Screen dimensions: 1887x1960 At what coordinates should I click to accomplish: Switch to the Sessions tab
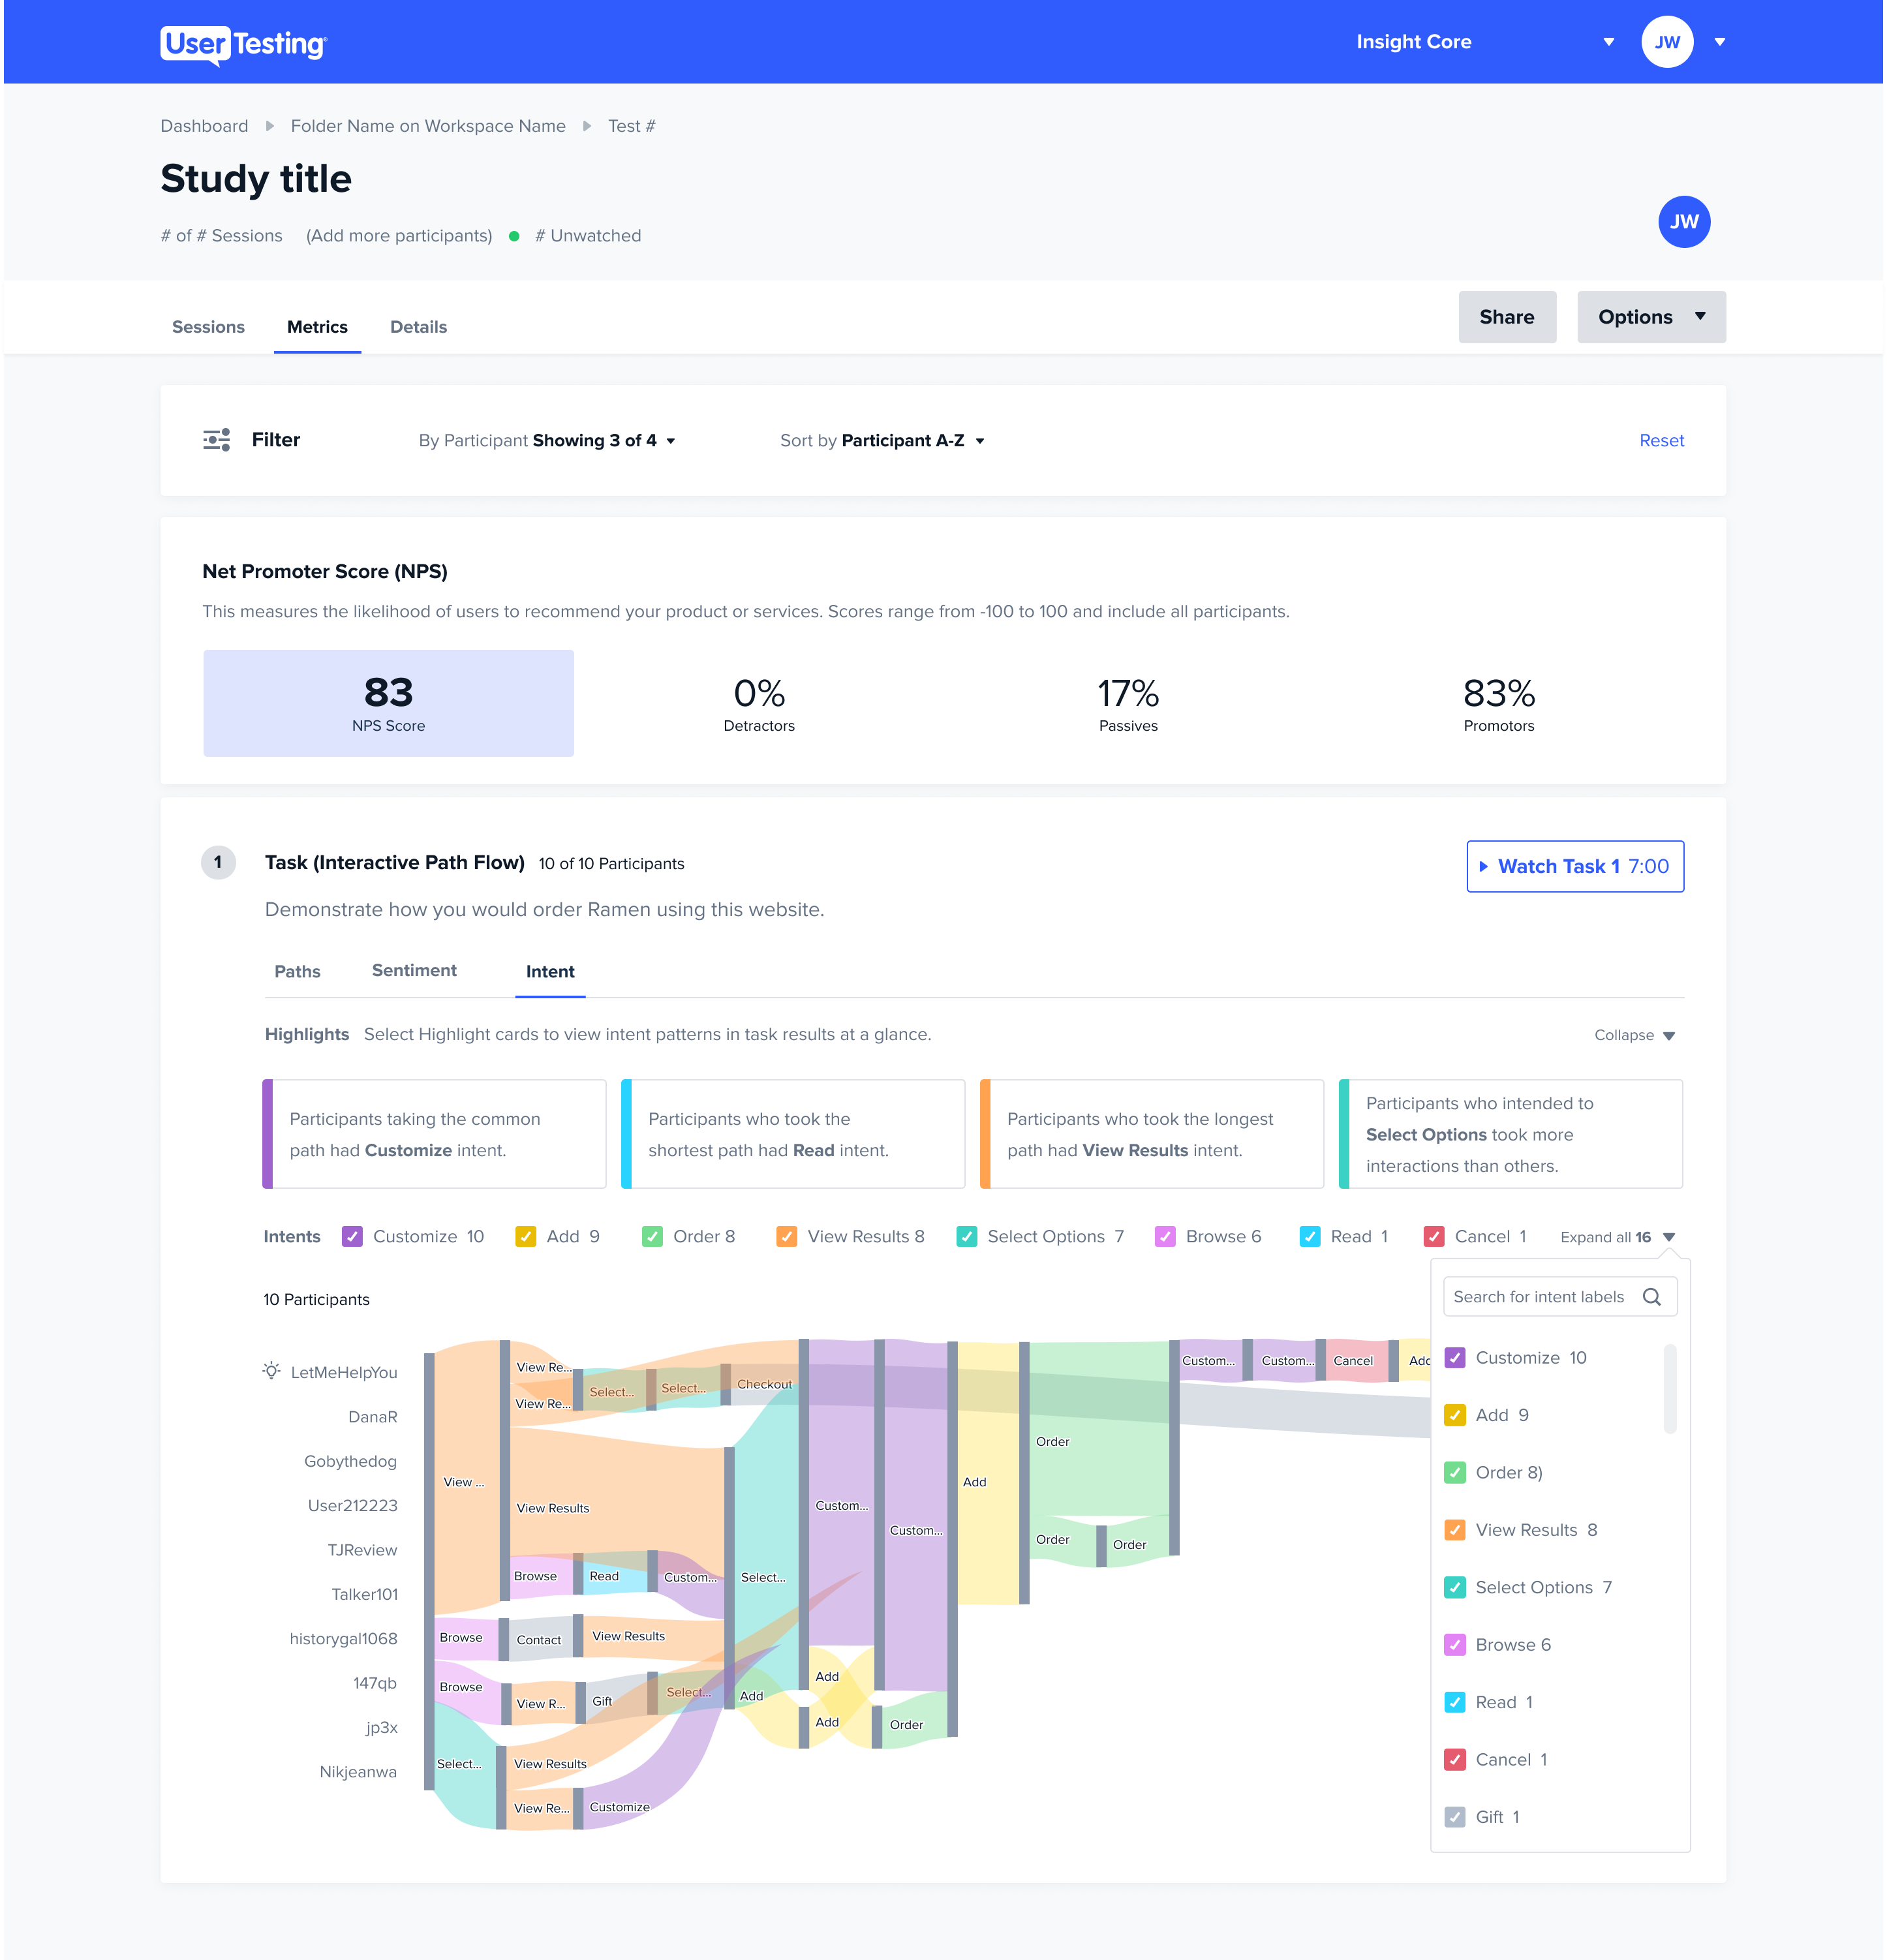coord(208,327)
